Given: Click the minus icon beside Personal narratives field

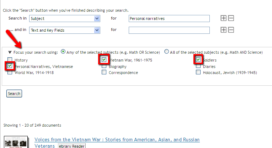Looking at the screenshot, I should coord(231,18).
